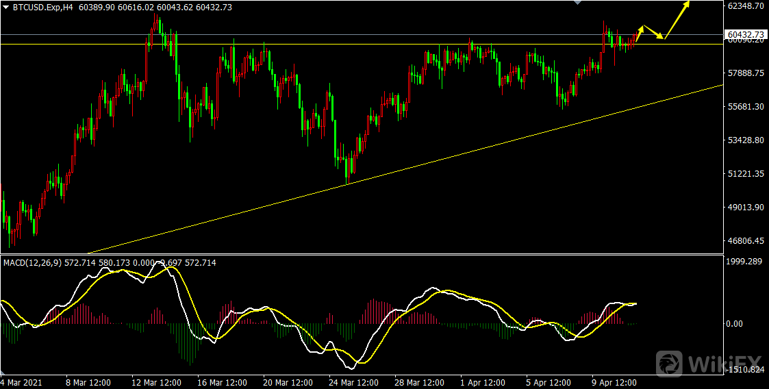This screenshot has width=769, height=389.
Task: Click the 12 Mar 12:00 time label
Action: coord(156,382)
